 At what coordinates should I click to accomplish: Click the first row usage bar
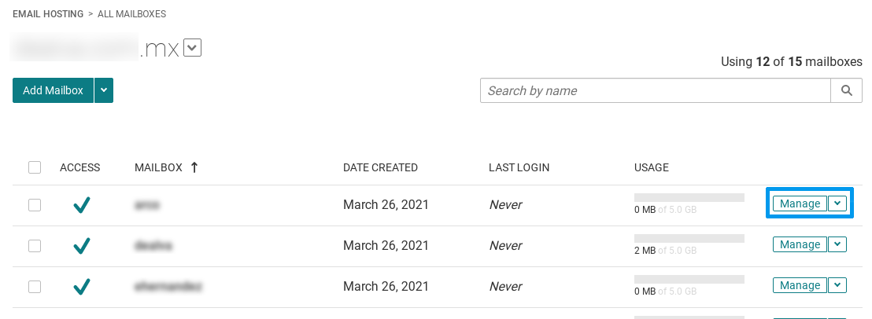(x=689, y=197)
